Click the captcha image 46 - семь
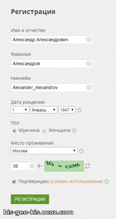This screenshot has width=116, height=219. click(64, 166)
